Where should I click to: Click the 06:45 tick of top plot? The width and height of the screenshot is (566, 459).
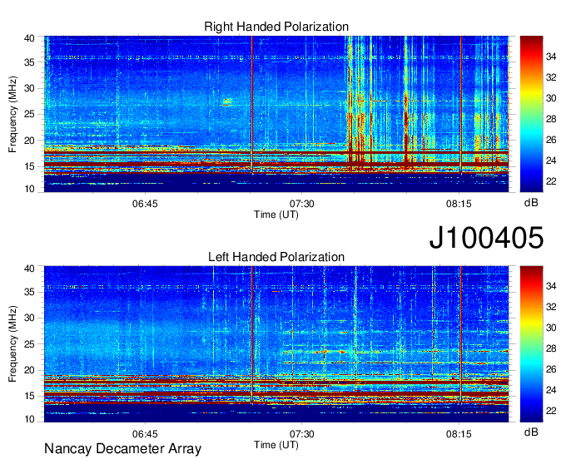tap(145, 204)
